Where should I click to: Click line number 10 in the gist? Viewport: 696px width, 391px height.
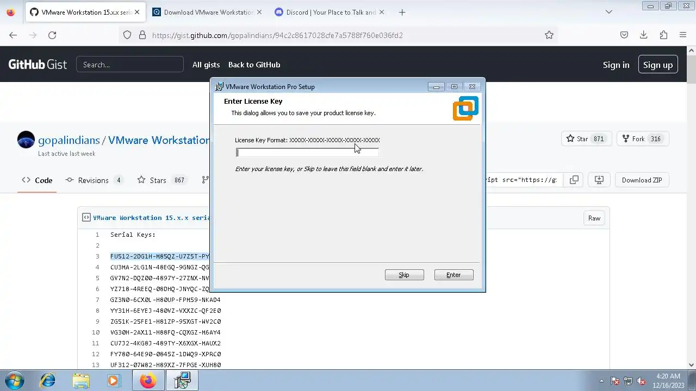click(96, 332)
